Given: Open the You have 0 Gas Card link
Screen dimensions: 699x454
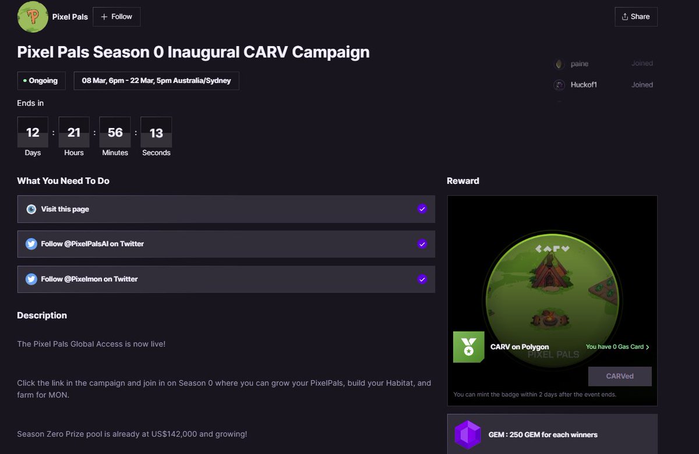Looking at the screenshot, I should point(617,347).
